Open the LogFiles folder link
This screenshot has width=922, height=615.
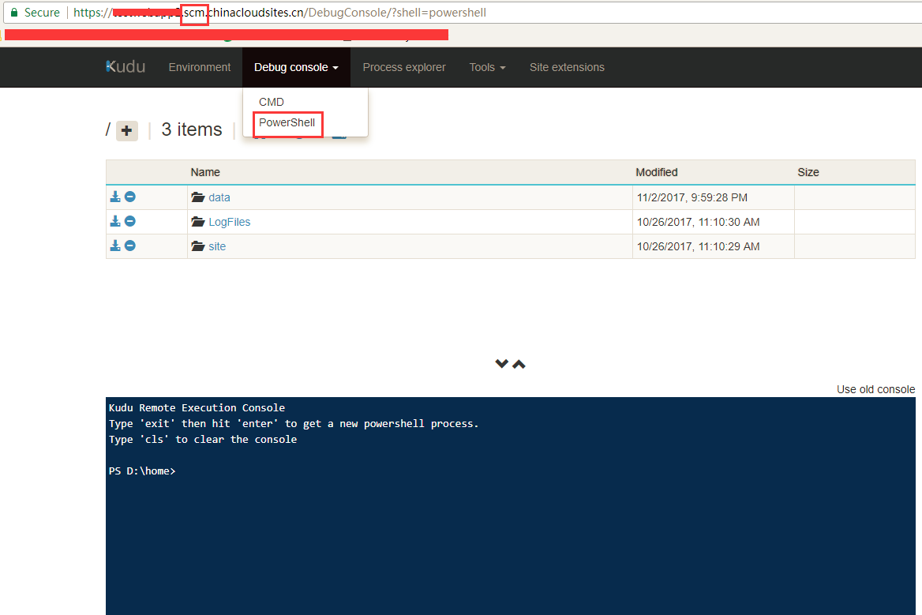tap(229, 222)
